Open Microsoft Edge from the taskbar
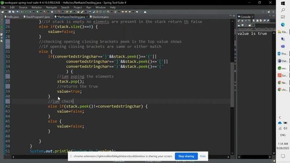Image resolution: width=290 pixels, height=163 pixels. [x=283, y=24]
